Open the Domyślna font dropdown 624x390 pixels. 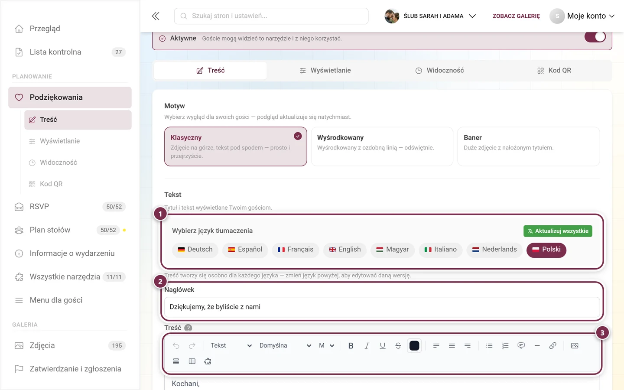[285, 345]
